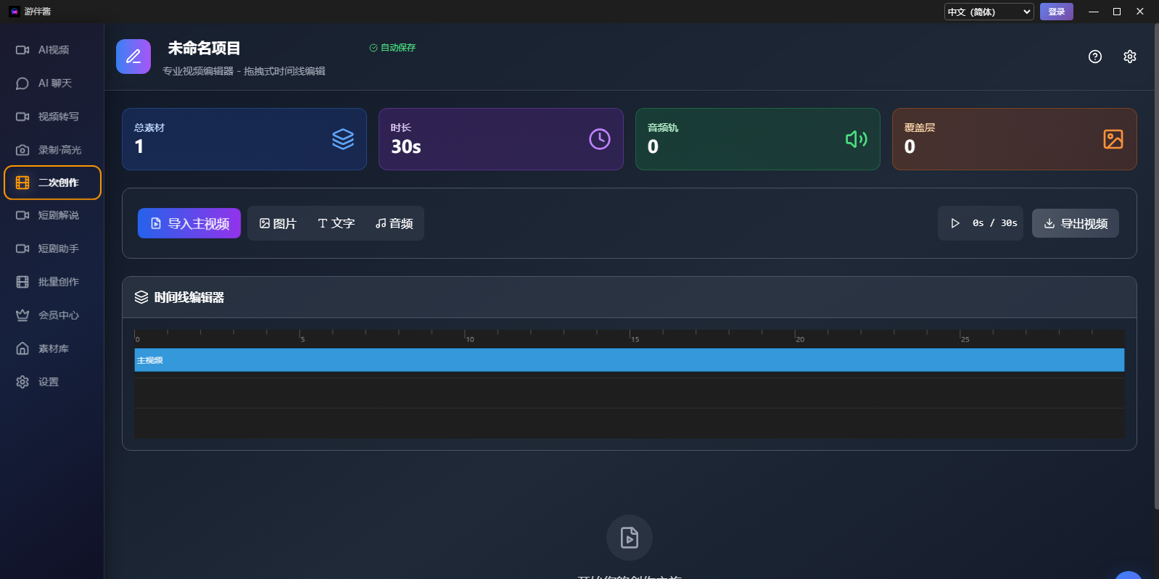Open AI视频 in the sidebar
Image resolution: width=1159 pixels, height=579 pixels.
52,50
